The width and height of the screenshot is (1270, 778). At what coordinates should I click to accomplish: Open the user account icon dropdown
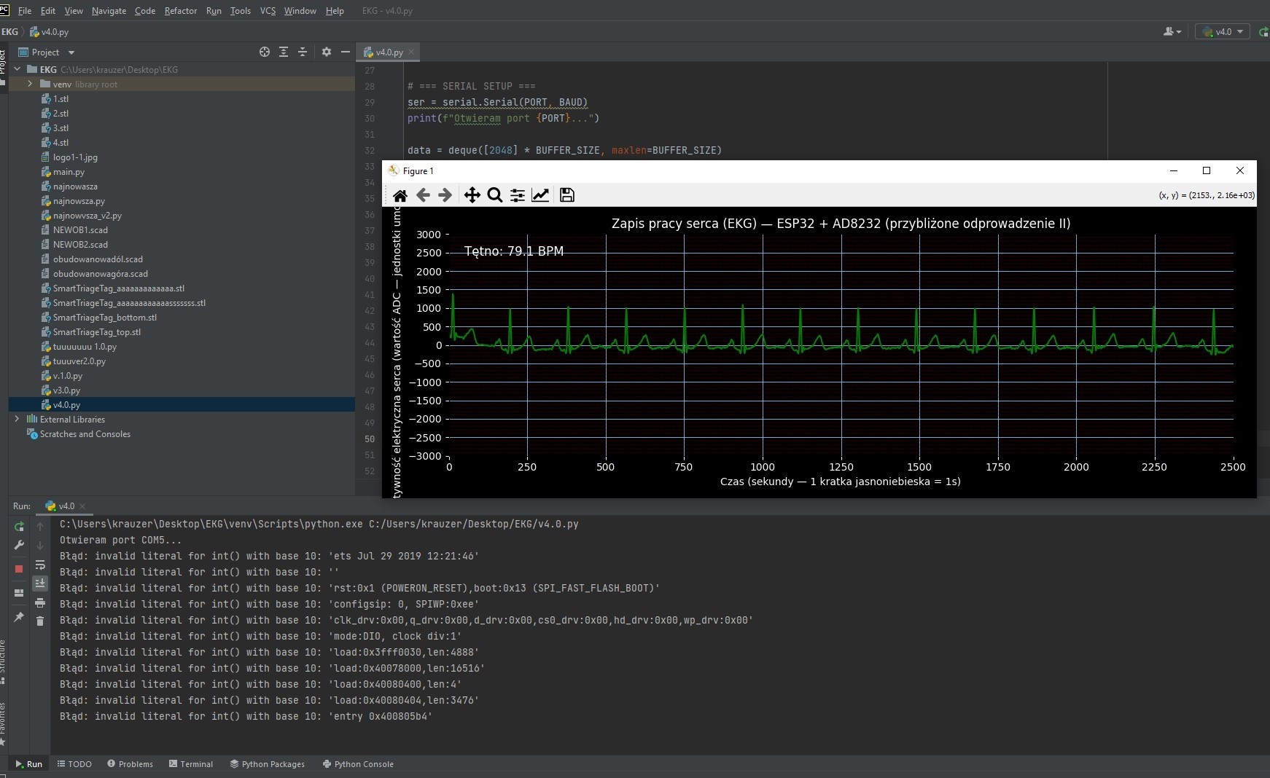pyautogui.click(x=1172, y=31)
